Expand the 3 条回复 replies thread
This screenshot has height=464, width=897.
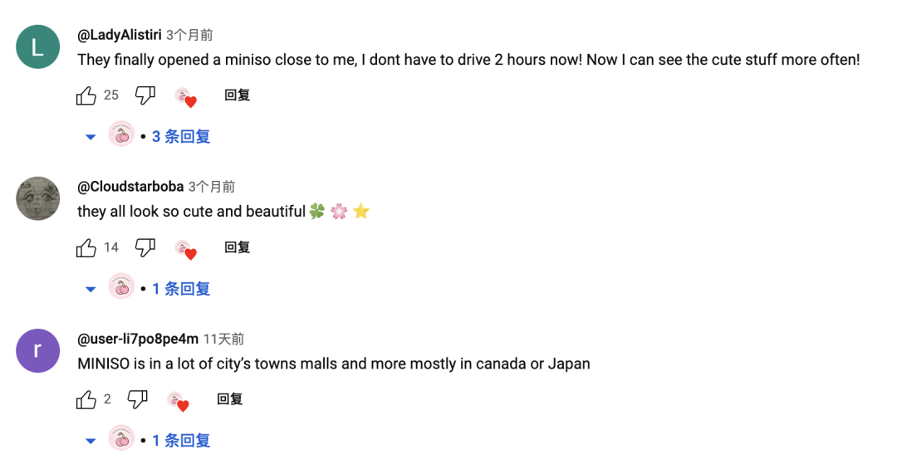click(180, 136)
